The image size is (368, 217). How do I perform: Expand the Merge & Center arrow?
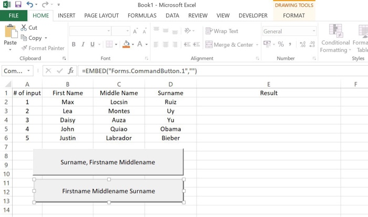pos(257,45)
